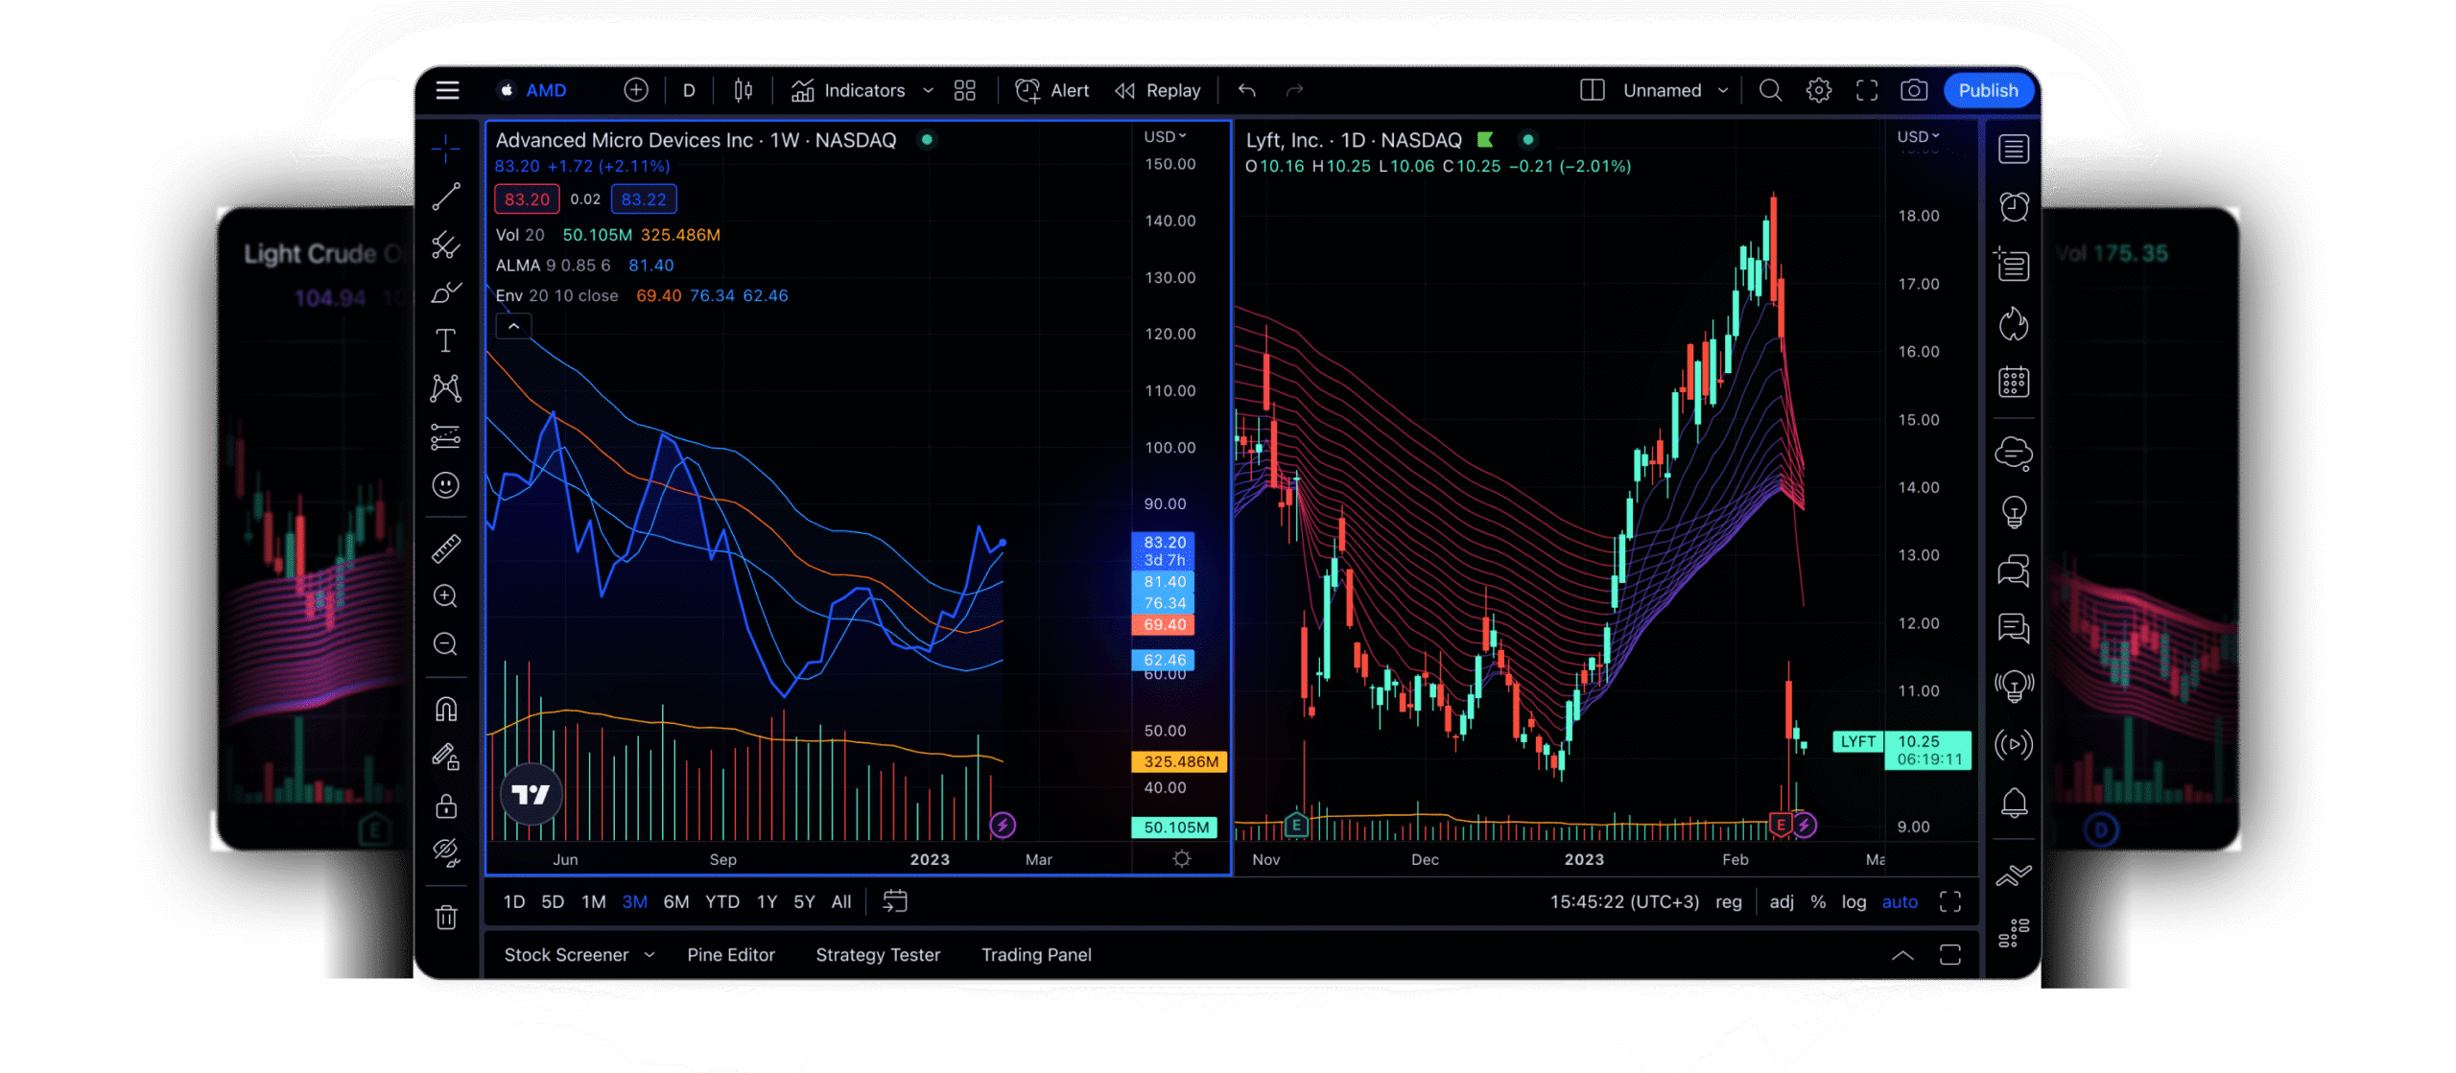This screenshot has height=1073, width=2456.
Task: Collapse the AMD indicator legend
Action: click(514, 326)
